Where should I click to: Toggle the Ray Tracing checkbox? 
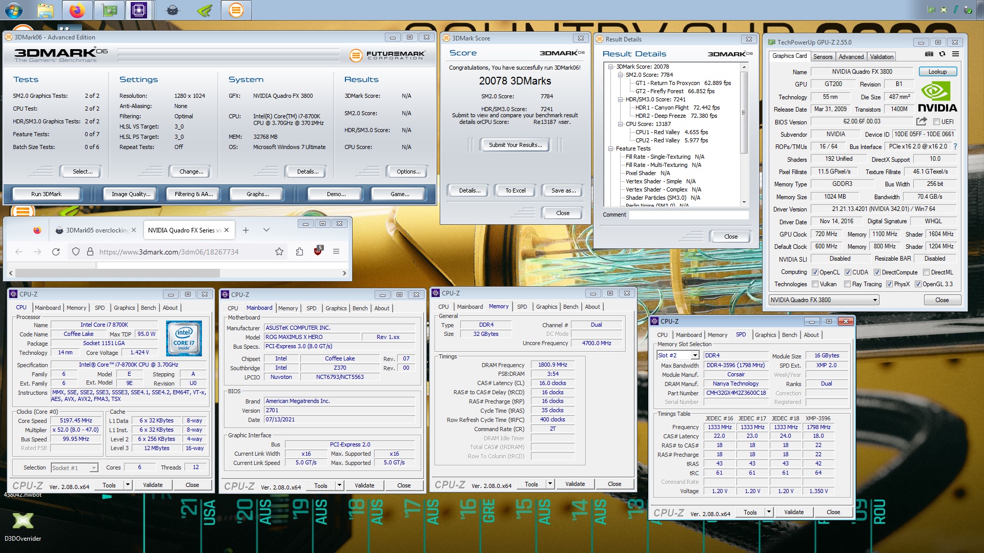[x=847, y=284]
